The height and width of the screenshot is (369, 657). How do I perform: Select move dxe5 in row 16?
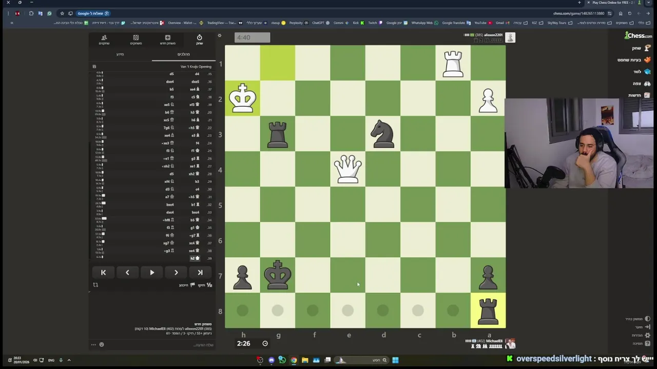pyautogui.click(x=195, y=81)
